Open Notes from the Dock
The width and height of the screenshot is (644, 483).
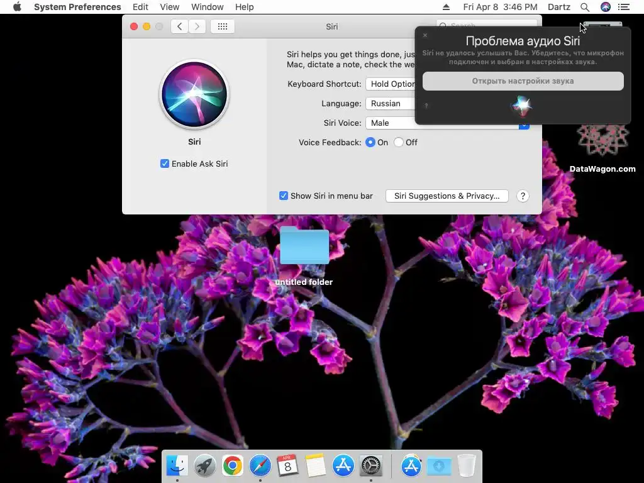point(316,465)
